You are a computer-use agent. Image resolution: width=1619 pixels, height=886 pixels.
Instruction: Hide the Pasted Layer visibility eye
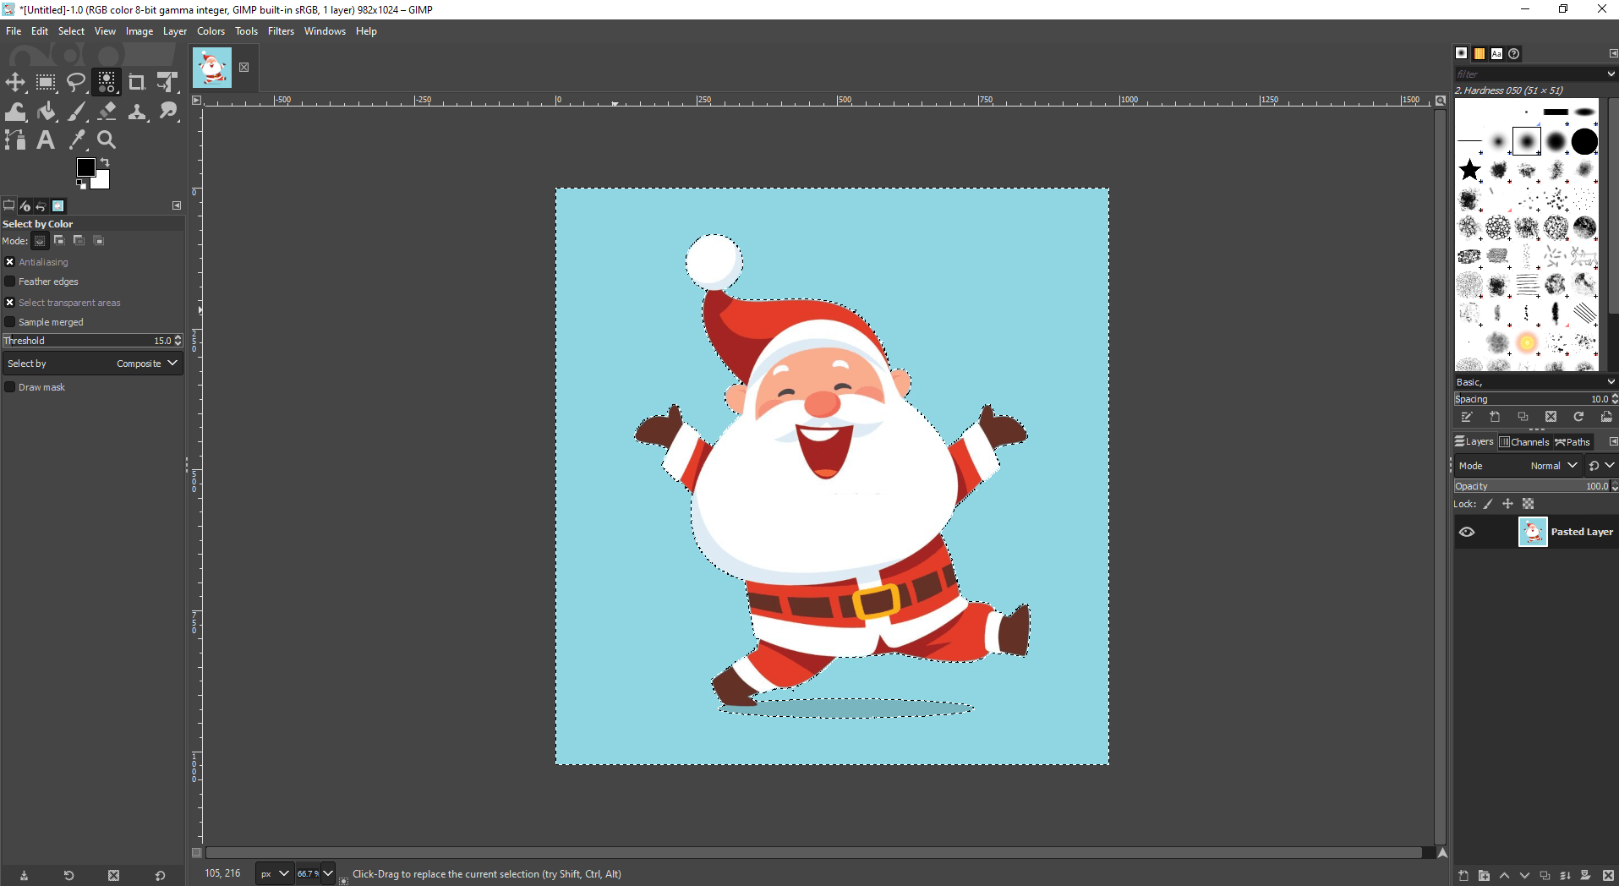1467,532
